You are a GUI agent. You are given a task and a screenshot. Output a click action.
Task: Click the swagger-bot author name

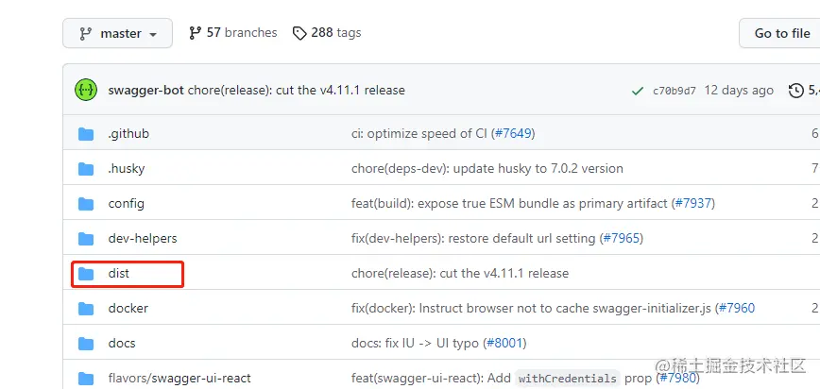[145, 91]
